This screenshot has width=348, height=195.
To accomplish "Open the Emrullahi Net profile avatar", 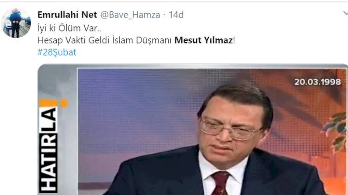I will [x=16, y=23].
